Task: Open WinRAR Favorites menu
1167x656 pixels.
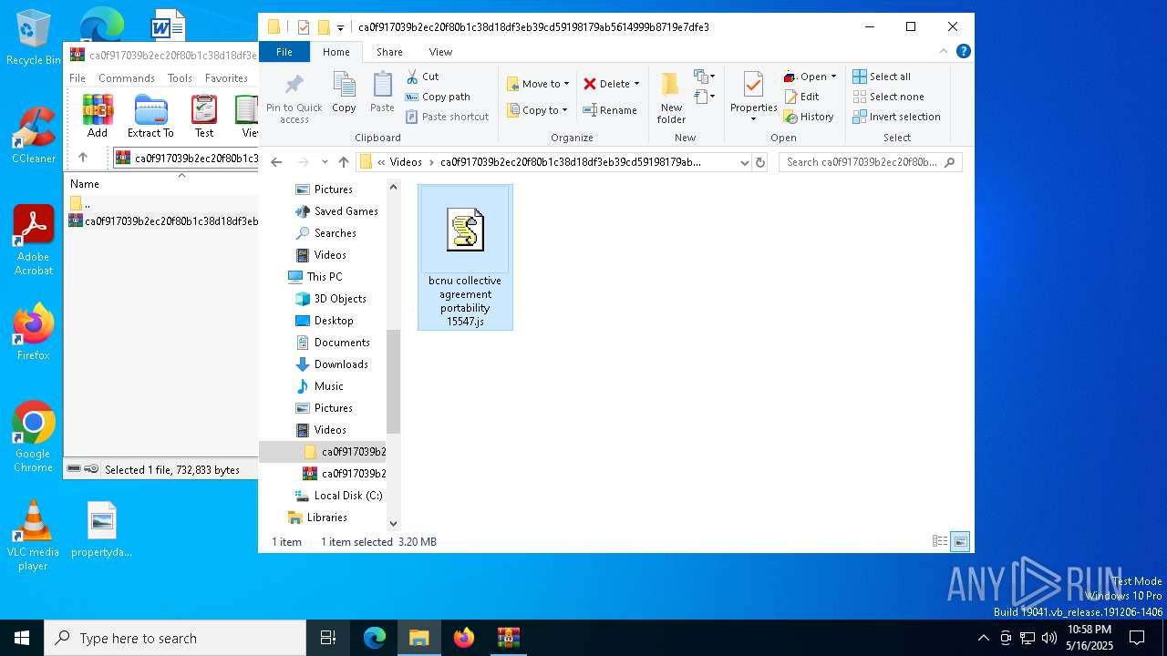Action: (226, 78)
